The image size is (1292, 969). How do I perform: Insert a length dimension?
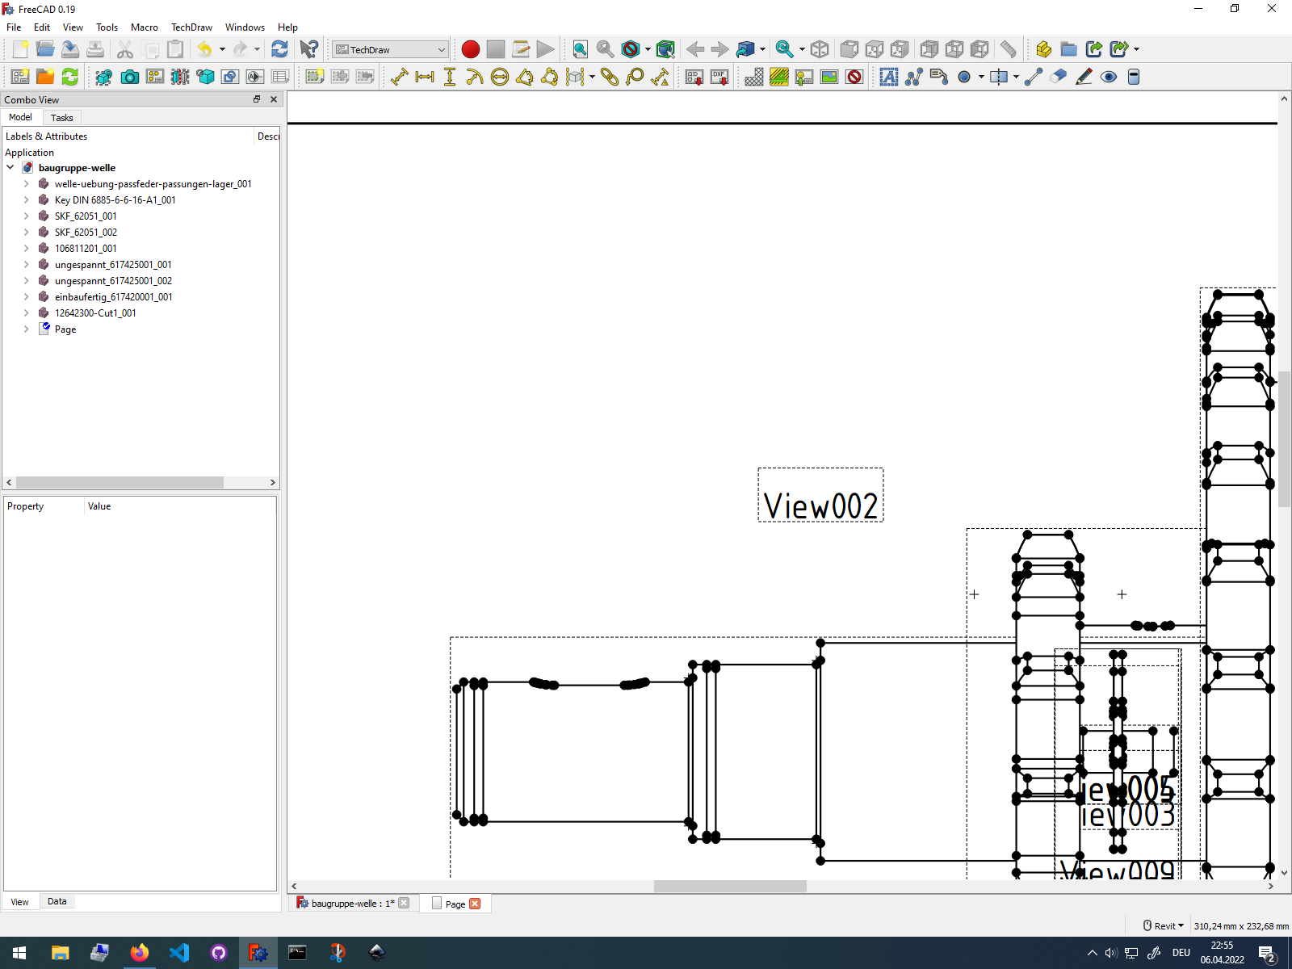pyautogui.click(x=400, y=77)
